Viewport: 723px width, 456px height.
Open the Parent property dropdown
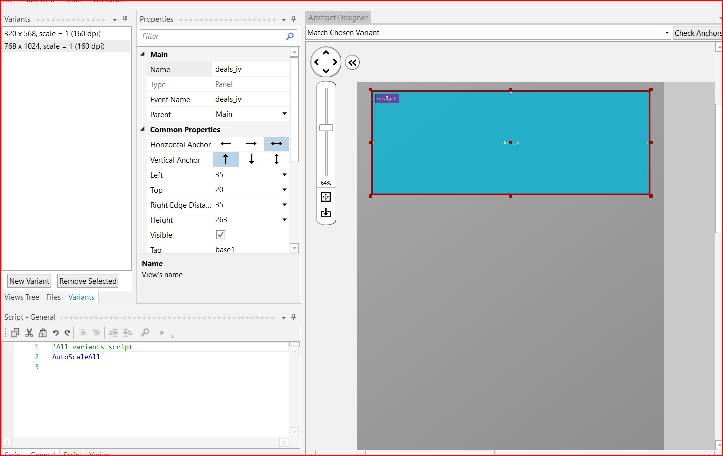284,114
